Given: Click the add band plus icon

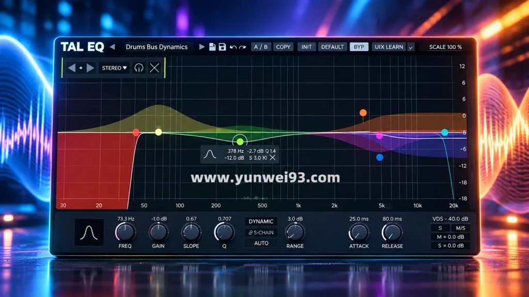Looking at the screenshot, I should (x=81, y=68).
